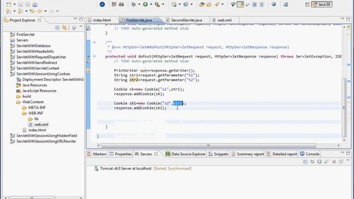This screenshot has width=354, height=199.
Task: Click the Open Type folder icon
Action: pos(201,4)
